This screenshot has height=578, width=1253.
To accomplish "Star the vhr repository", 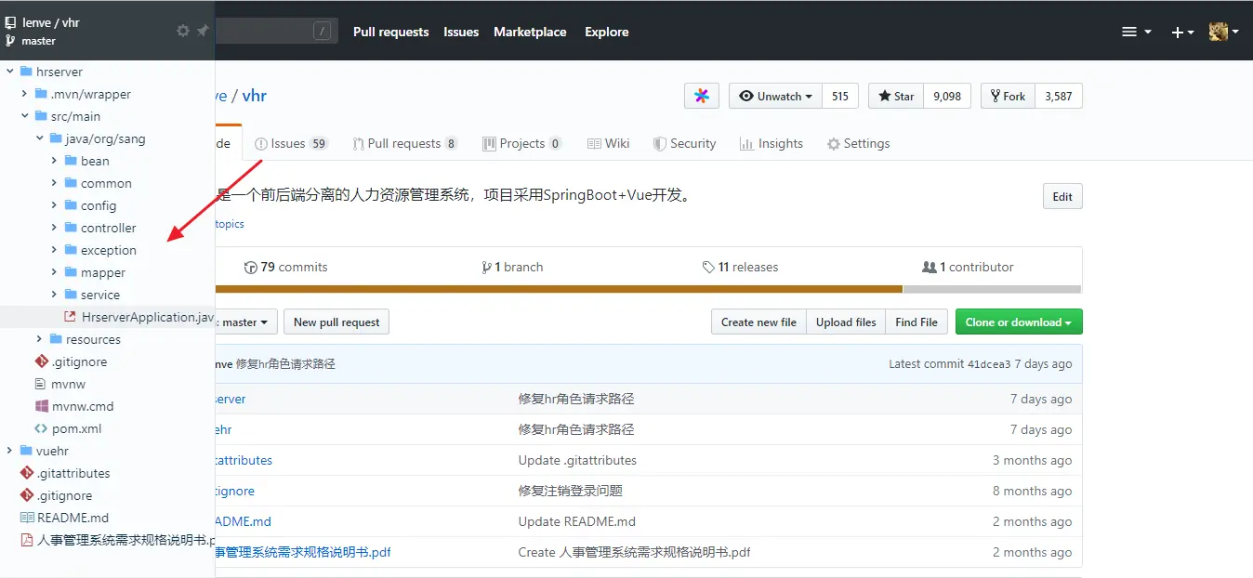I will pyautogui.click(x=896, y=96).
